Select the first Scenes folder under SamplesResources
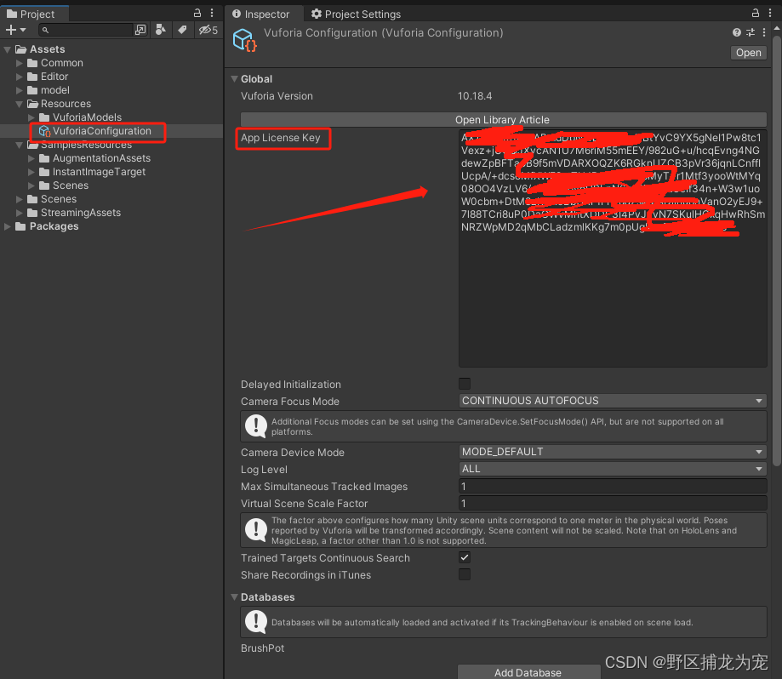Viewport: 782px width, 679px height. [x=71, y=185]
